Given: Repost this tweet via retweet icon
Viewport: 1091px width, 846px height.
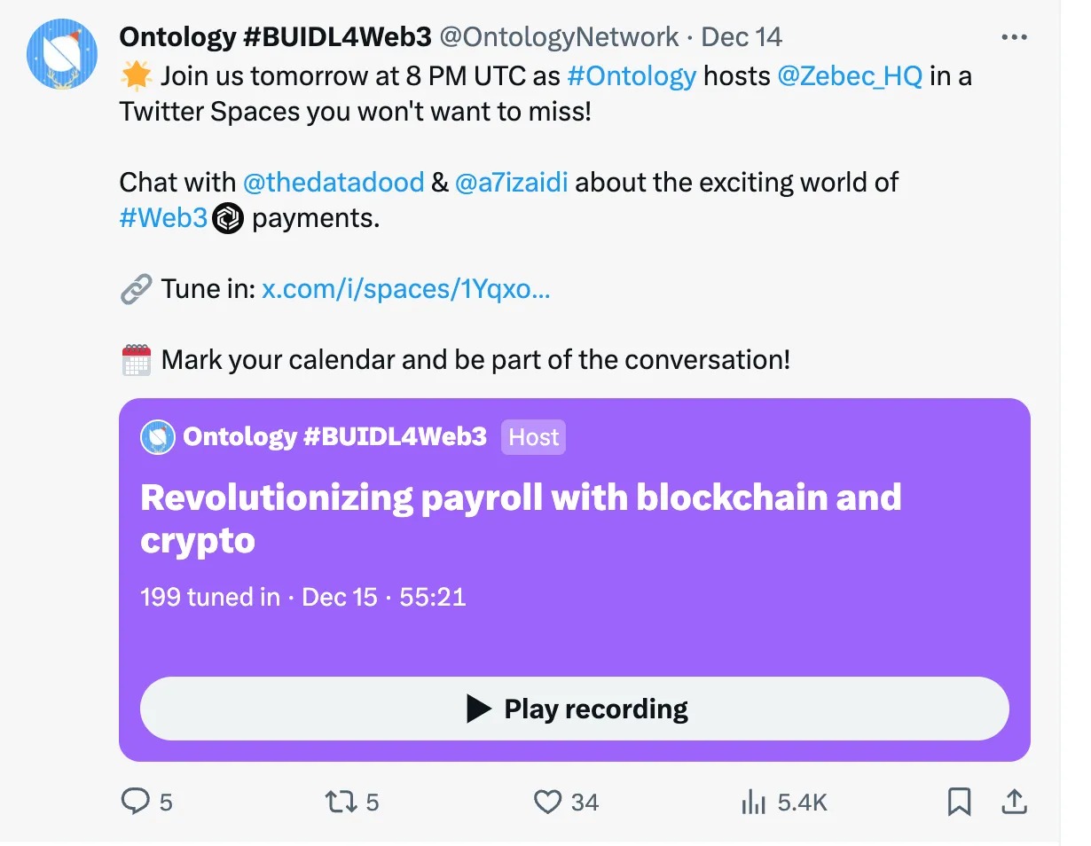Looking at the screenshot, I should pyautogui.click(x=338, y=802).
